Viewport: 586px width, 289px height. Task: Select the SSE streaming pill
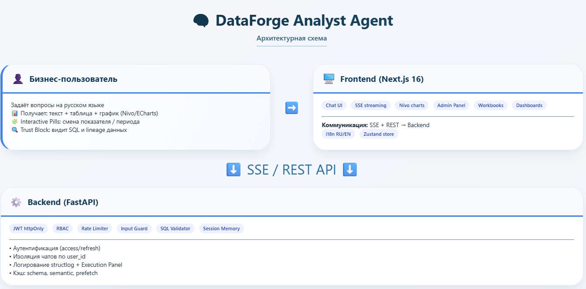click(370, 105)
